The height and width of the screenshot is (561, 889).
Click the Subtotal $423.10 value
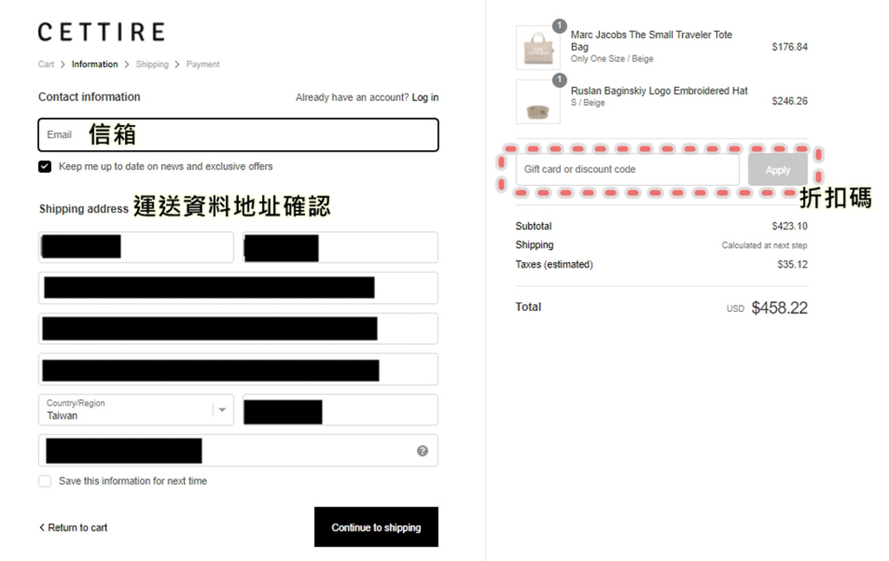(789, 227)
